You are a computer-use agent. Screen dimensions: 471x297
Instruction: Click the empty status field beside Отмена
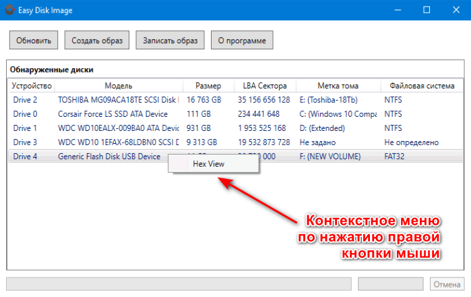pos(391,284)
